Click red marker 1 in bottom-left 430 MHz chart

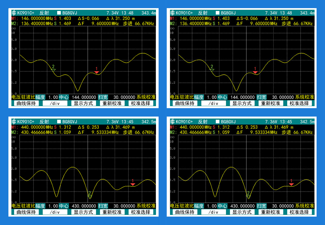pyautogui.click(x=133, y=184)
